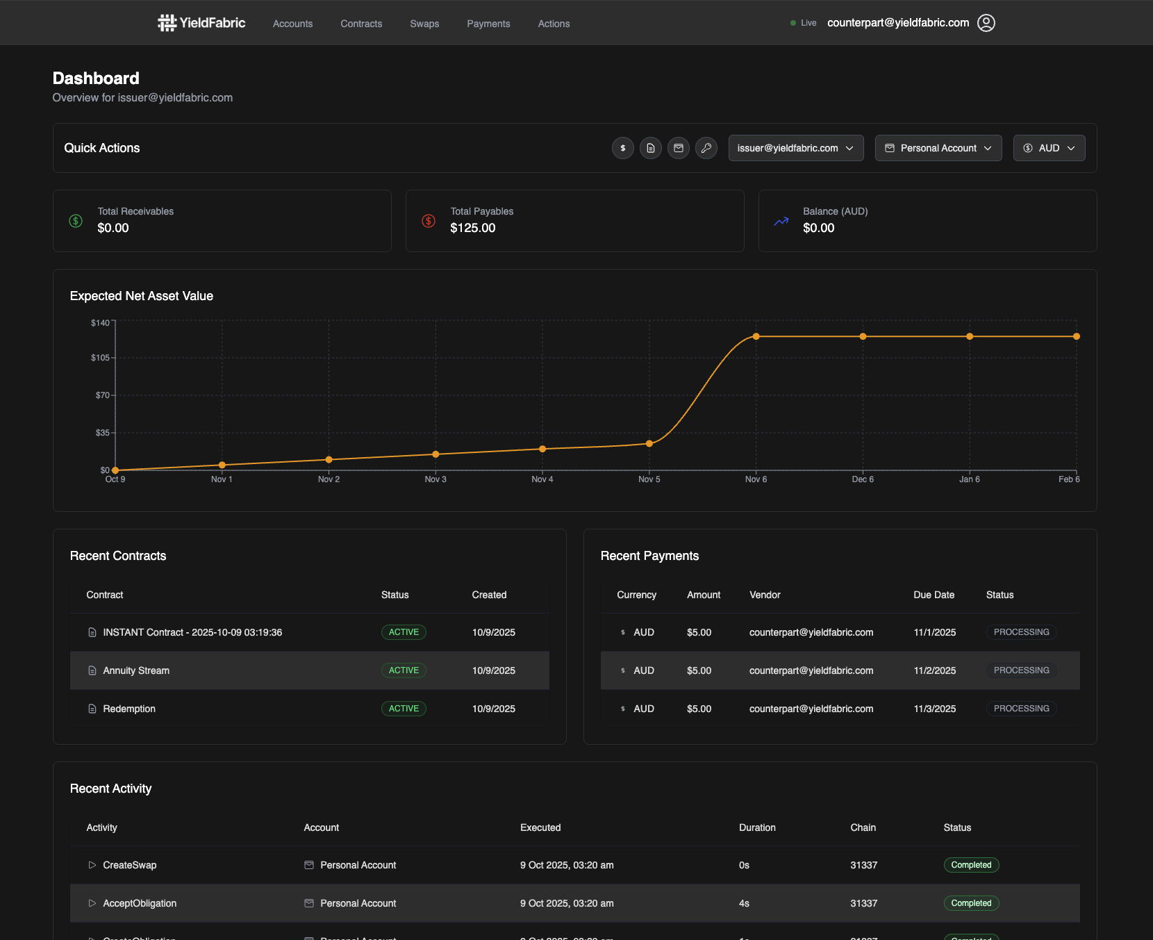Viewport: 1153px width, 940px height.
Task: Click counterpart@yieldfabric.com in the header
Action: 897,22
